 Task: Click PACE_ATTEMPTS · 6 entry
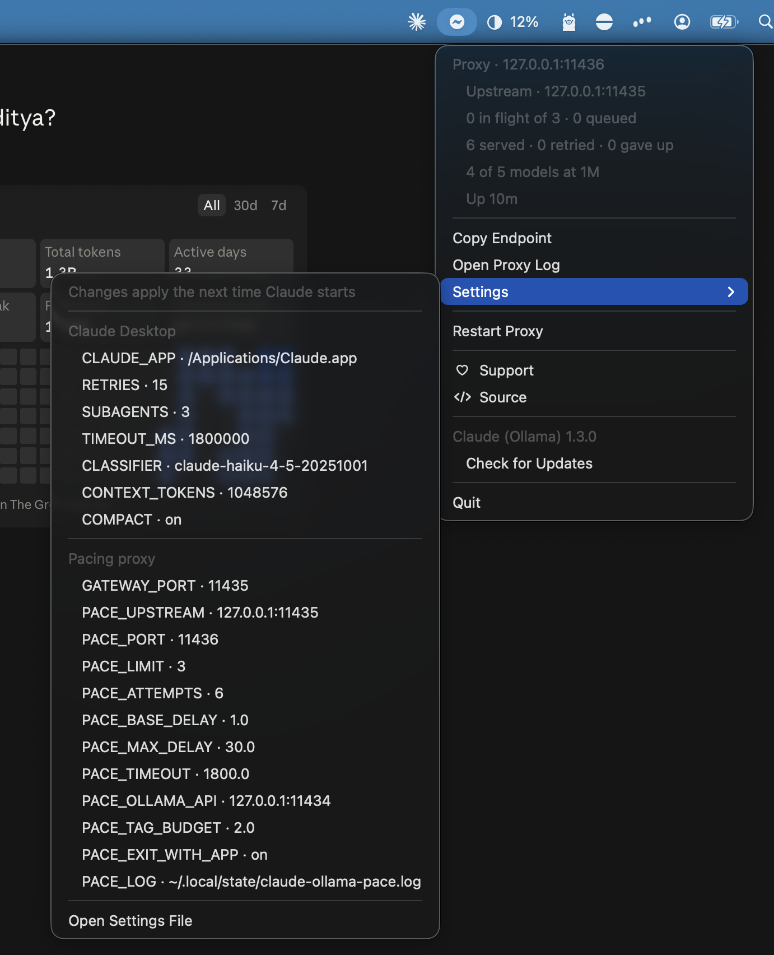[245, 693]
